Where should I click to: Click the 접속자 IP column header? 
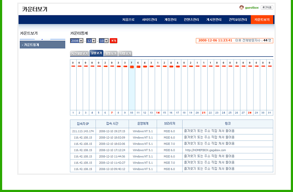click(83, 123)
